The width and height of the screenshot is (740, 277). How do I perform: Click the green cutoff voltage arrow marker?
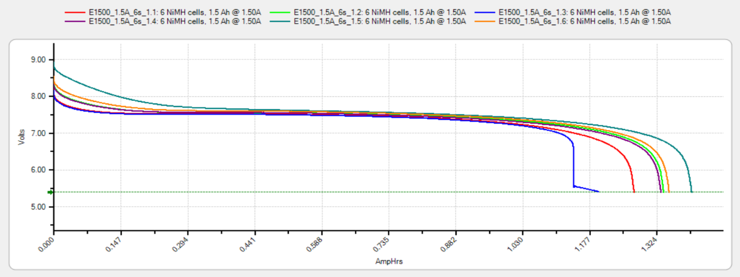50,192
